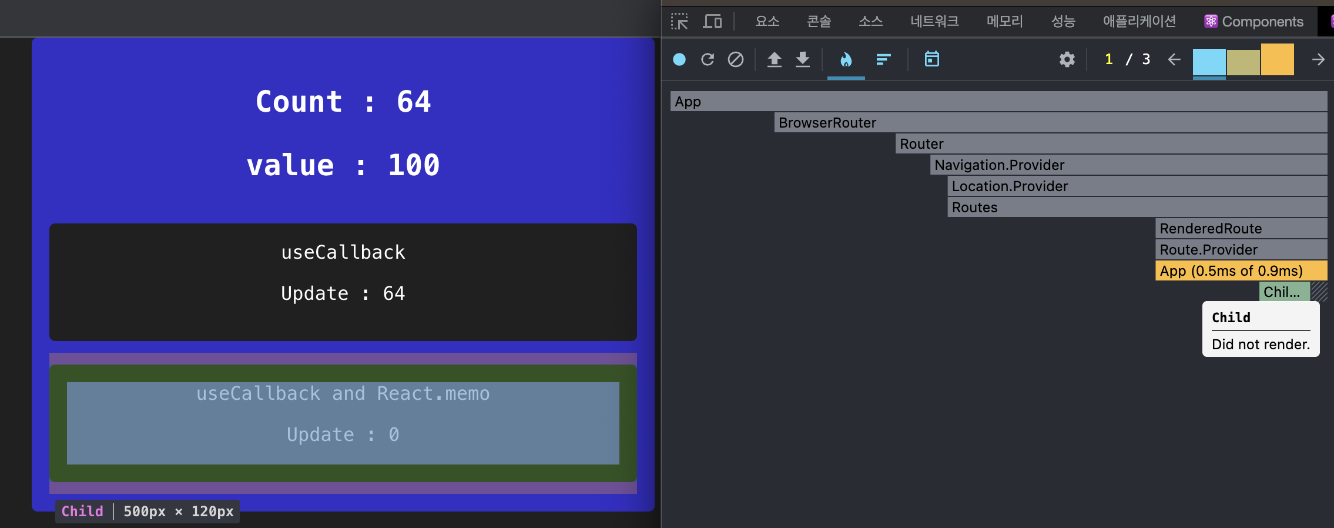Select the RenderedRoute flamegraph bar
Viewport: 1334px width, 528px height.
pyautogui.click(x=1241, y=228)
